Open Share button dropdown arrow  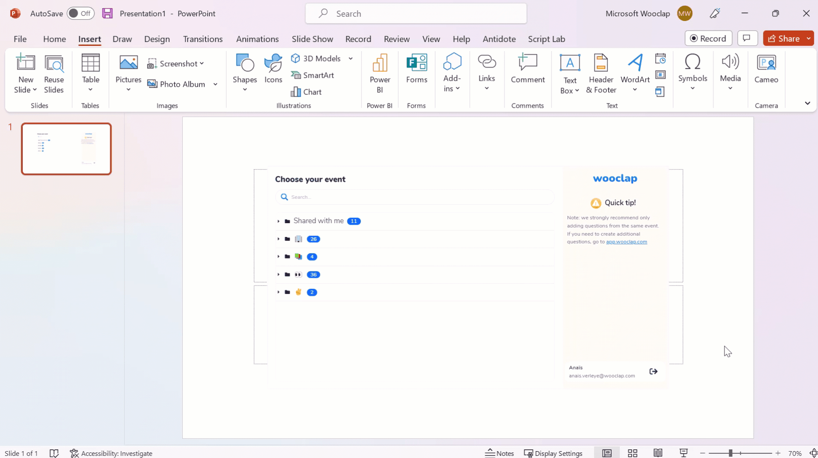(809, 38)
